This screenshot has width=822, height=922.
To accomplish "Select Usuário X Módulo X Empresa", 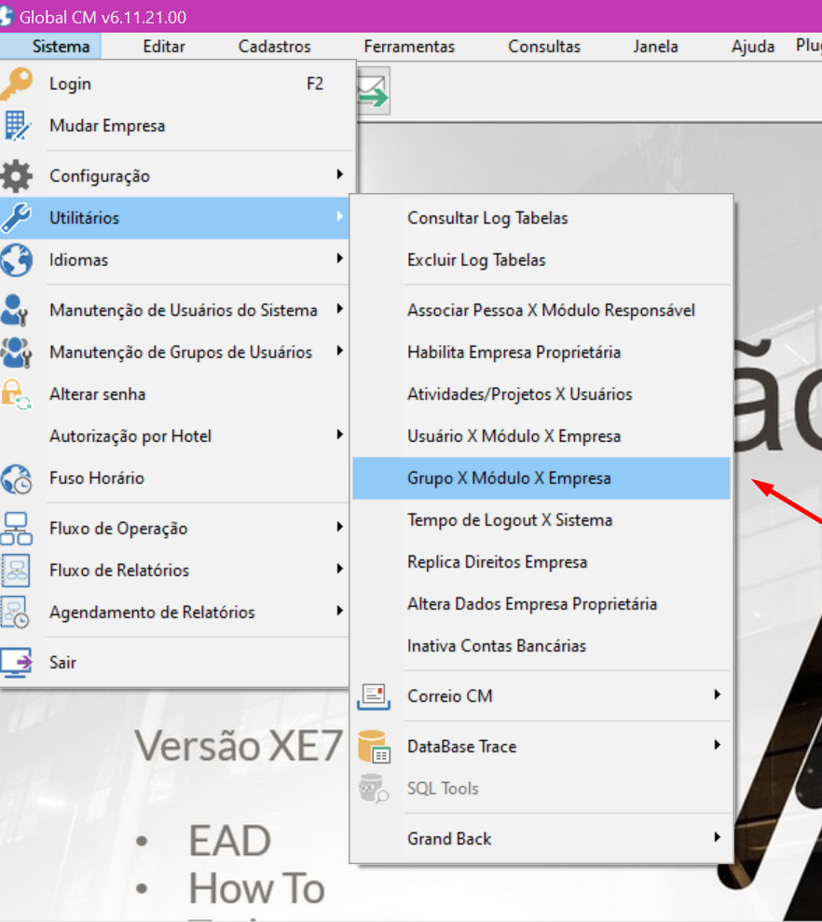I will click(x=541, y=436).
